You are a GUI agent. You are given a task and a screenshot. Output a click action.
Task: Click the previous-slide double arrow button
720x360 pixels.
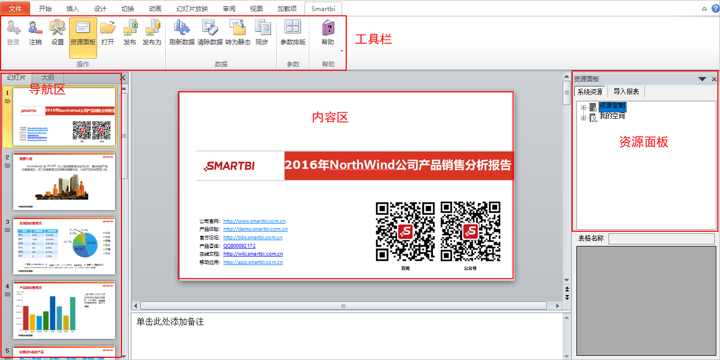tap(567, 289)
